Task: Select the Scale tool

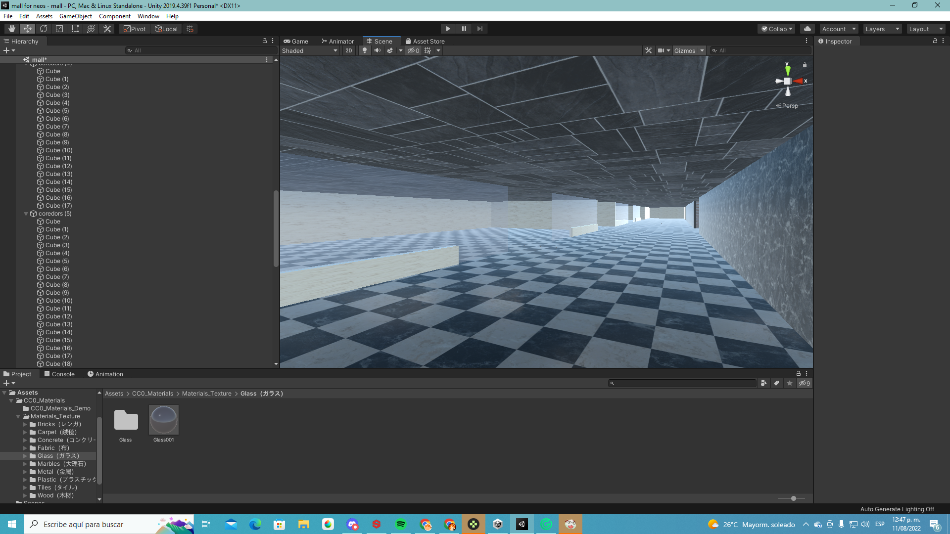Action: click(59, 29)
